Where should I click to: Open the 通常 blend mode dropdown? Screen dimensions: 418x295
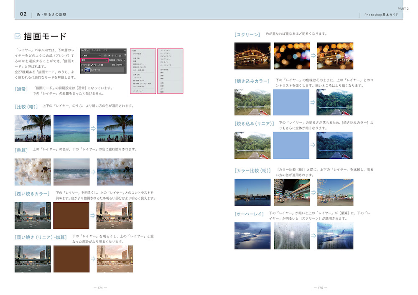(x=94, y=60)
